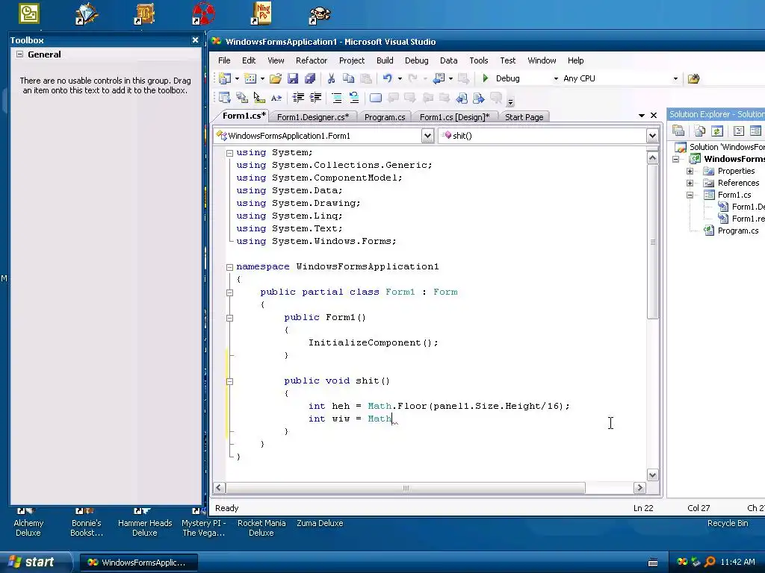
Task: Click the Navigate Backward icon
Action: [x=439, y=78]
